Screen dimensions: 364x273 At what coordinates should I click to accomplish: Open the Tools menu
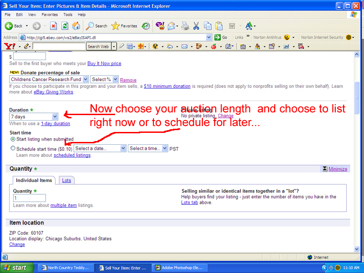click(68, 15)
